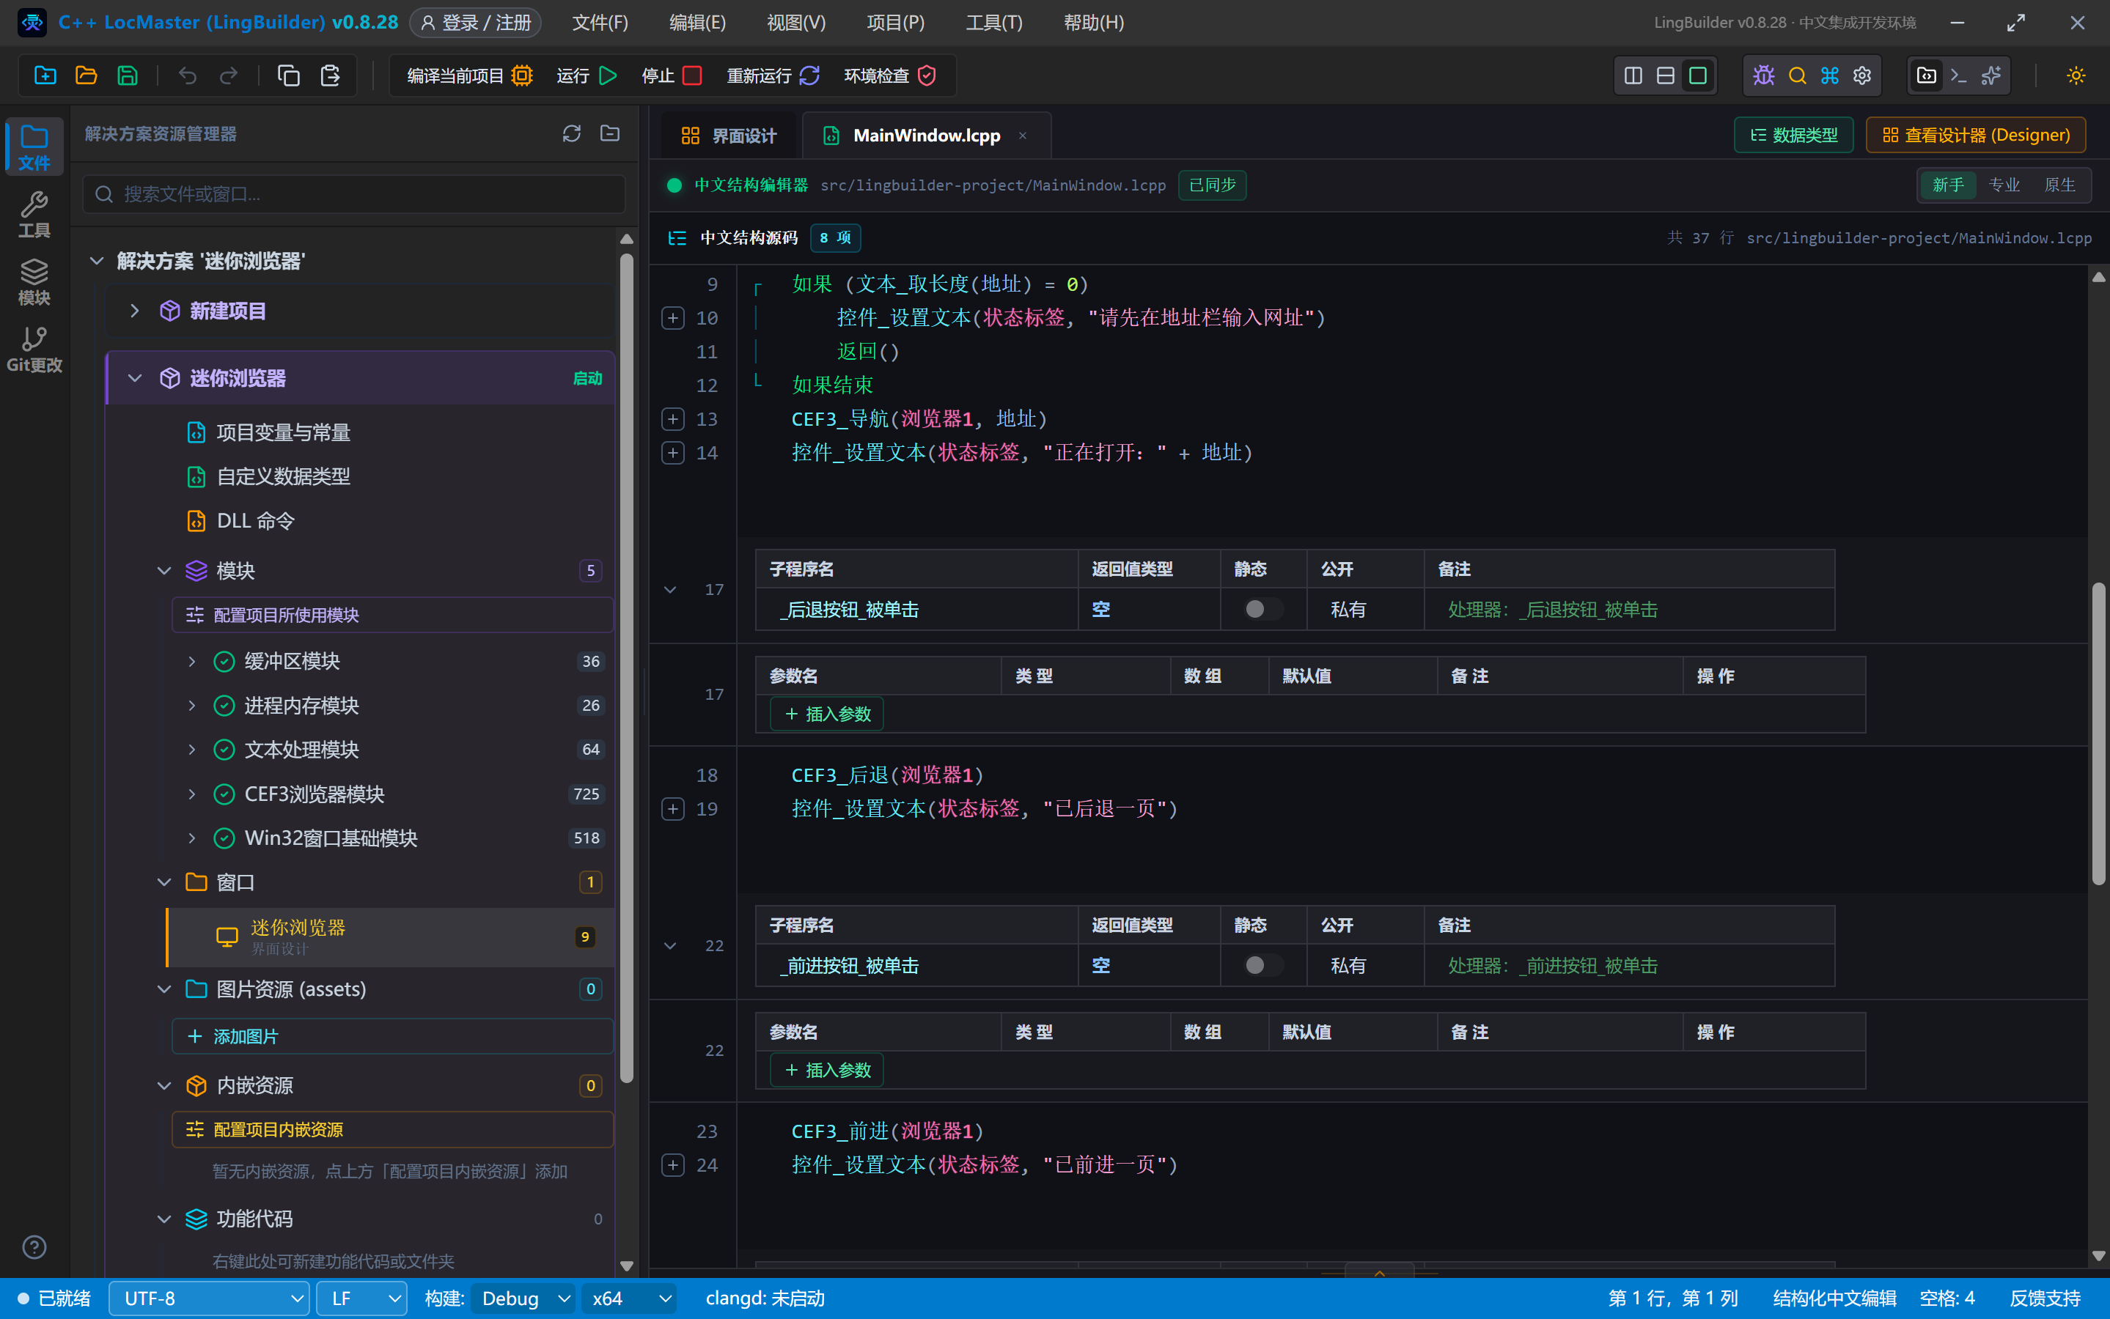Select single pane layout icon
This screenshot has width=2110, height=1319.
coord(1697,76)
